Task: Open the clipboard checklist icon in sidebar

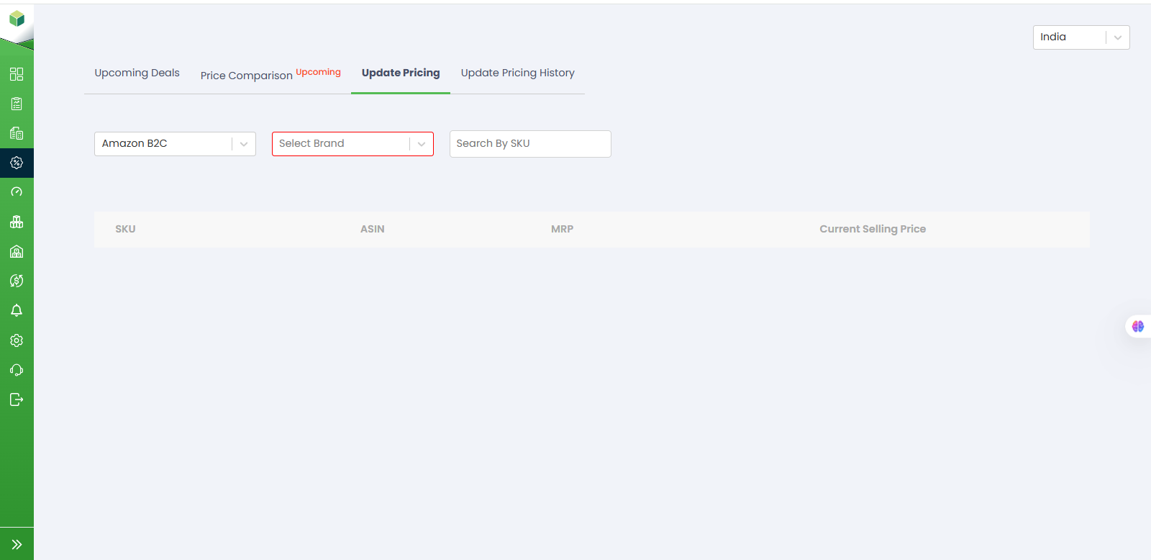Action: click(x=17, y=104)
